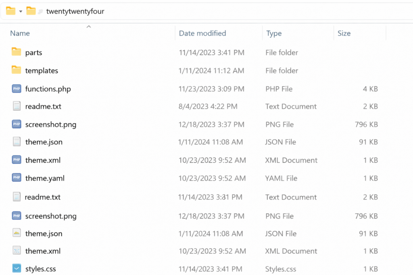Click the templates folder icon

[x=16, y=70]
